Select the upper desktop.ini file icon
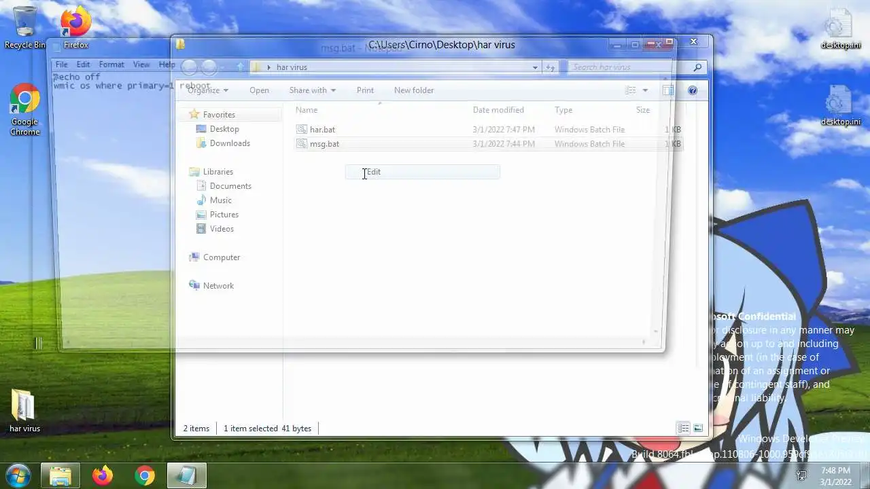The image size is (870, 489). pos(840,29)
